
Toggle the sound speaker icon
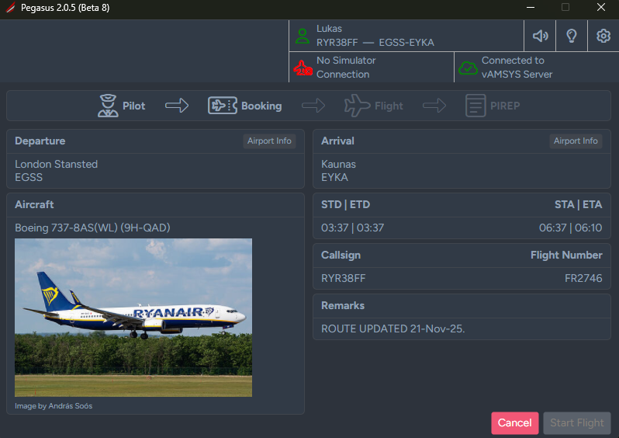pos(540,36)
